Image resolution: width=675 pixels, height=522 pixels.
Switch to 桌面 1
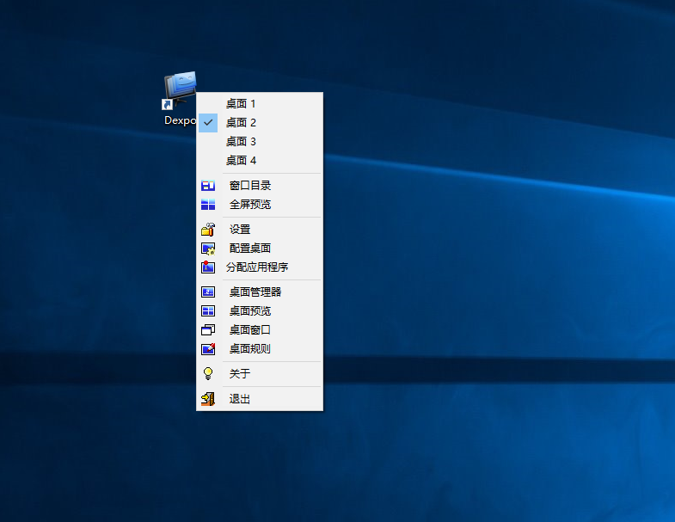tap(241, 104)
